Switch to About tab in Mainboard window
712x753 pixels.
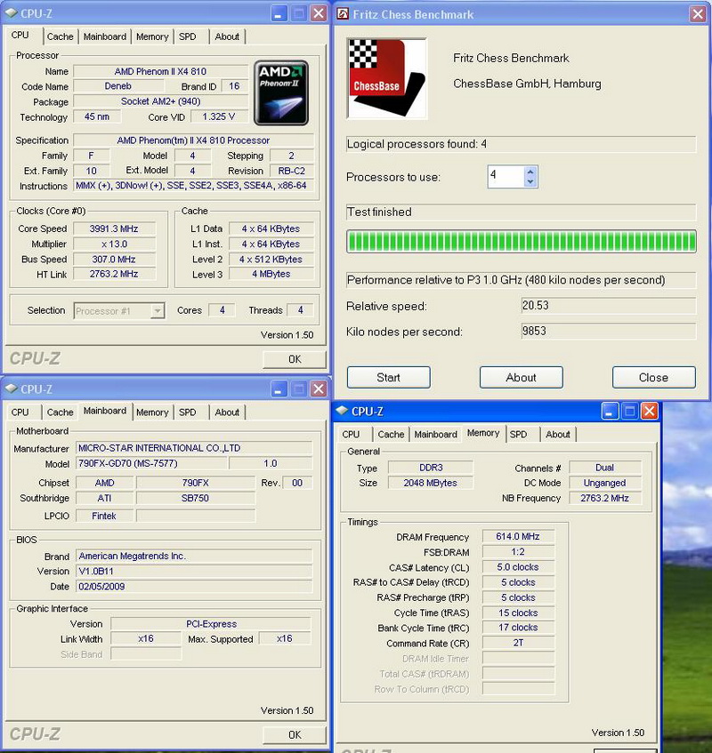point(227,412)
